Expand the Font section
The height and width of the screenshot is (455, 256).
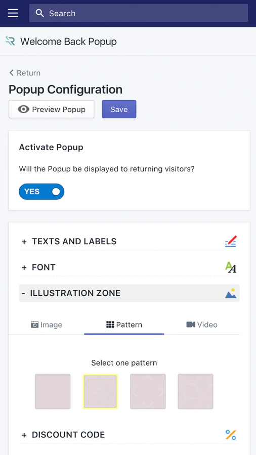tap(129, 267)
